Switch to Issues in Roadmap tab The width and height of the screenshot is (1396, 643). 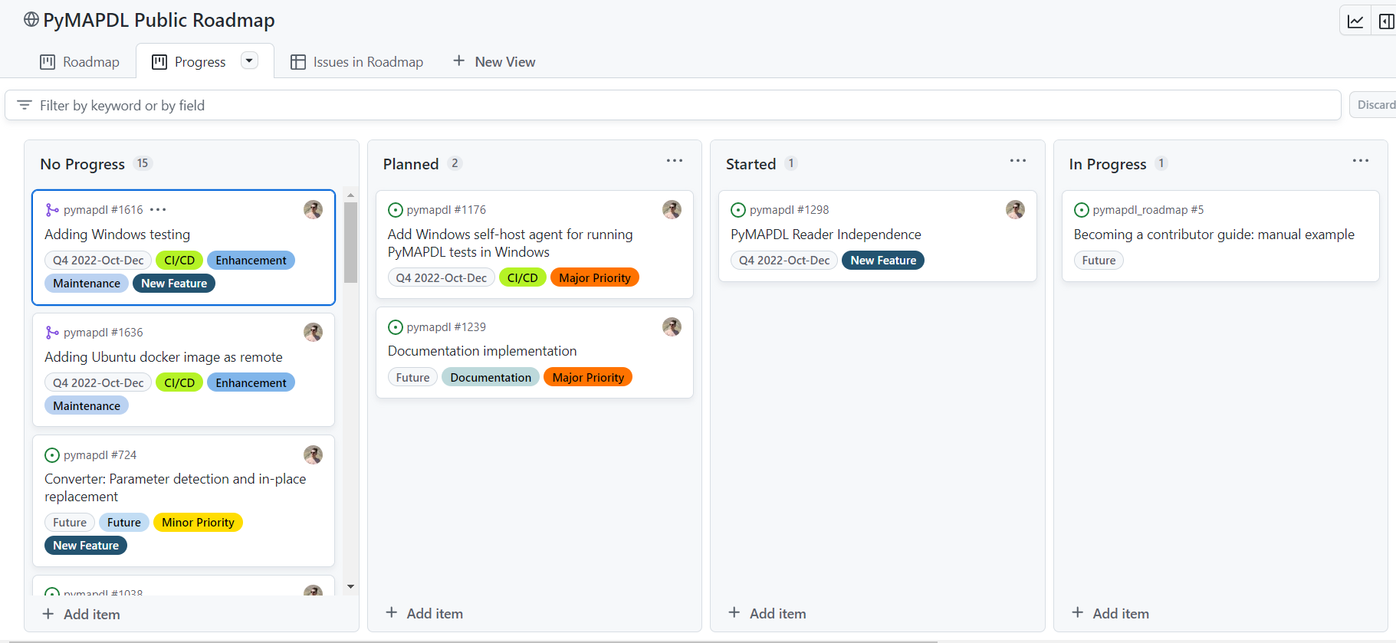[x=357, y=62]
